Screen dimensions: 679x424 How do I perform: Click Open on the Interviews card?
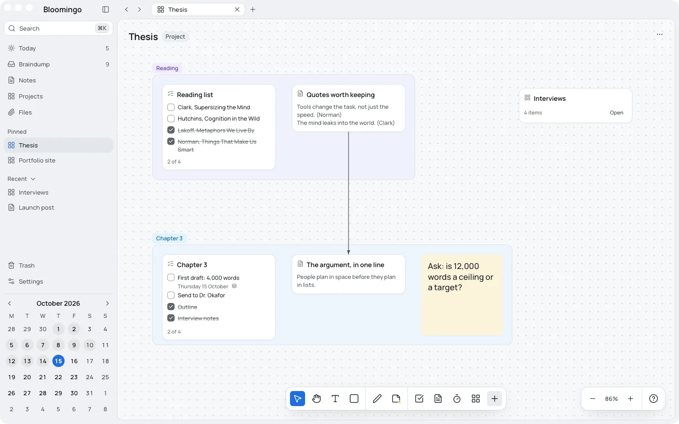(616, 113)
